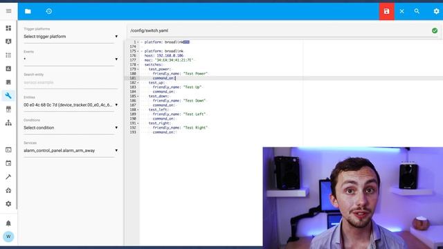Viewport: 443px width, 249px height.
Task: Browse files with the folder icon
Action: point(28,11)
